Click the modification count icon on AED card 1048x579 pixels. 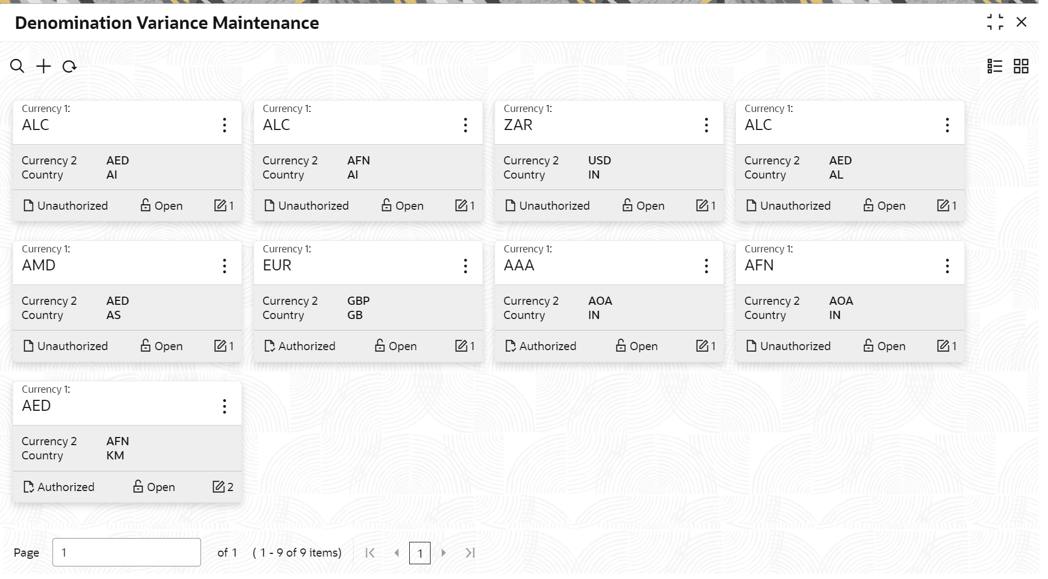click(219, 487)
